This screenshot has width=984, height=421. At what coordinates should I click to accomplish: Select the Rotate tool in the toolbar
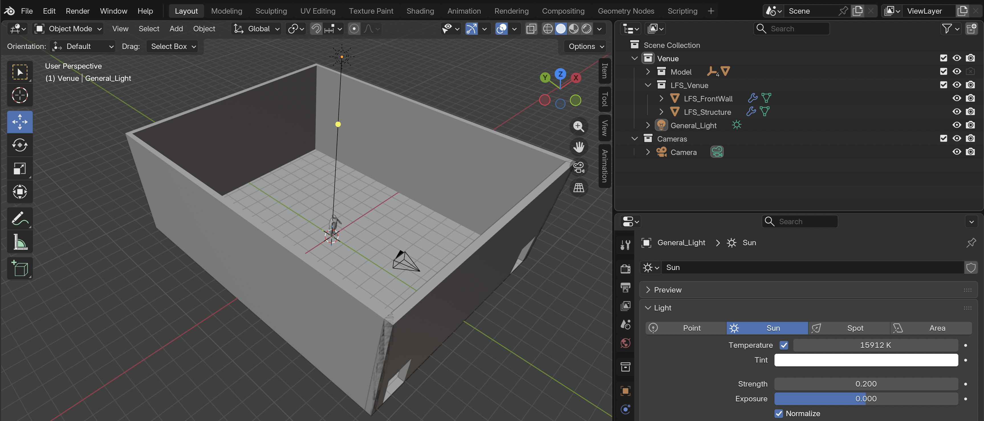(x=19, y=145)
